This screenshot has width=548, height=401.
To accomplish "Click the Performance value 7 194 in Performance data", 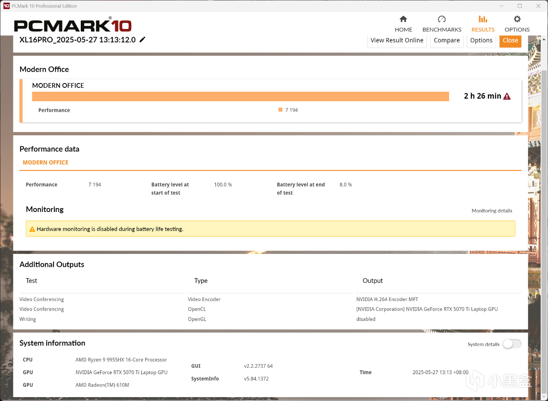I will click(x=95, y=185).
